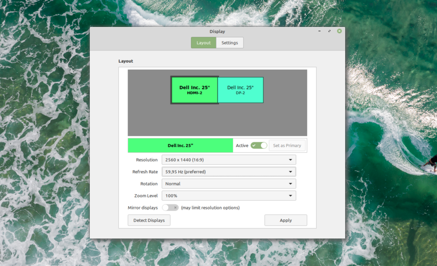
Task: Click the Set as Primary button
Action: tap(287, 145)
